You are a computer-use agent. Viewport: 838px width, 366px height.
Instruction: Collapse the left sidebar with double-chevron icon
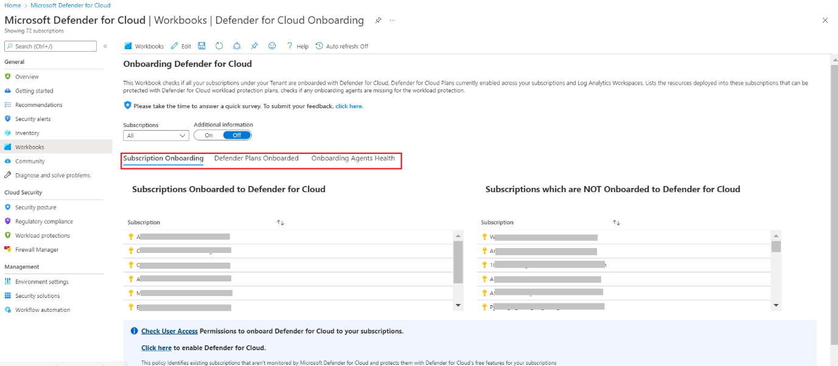[105, 46]
